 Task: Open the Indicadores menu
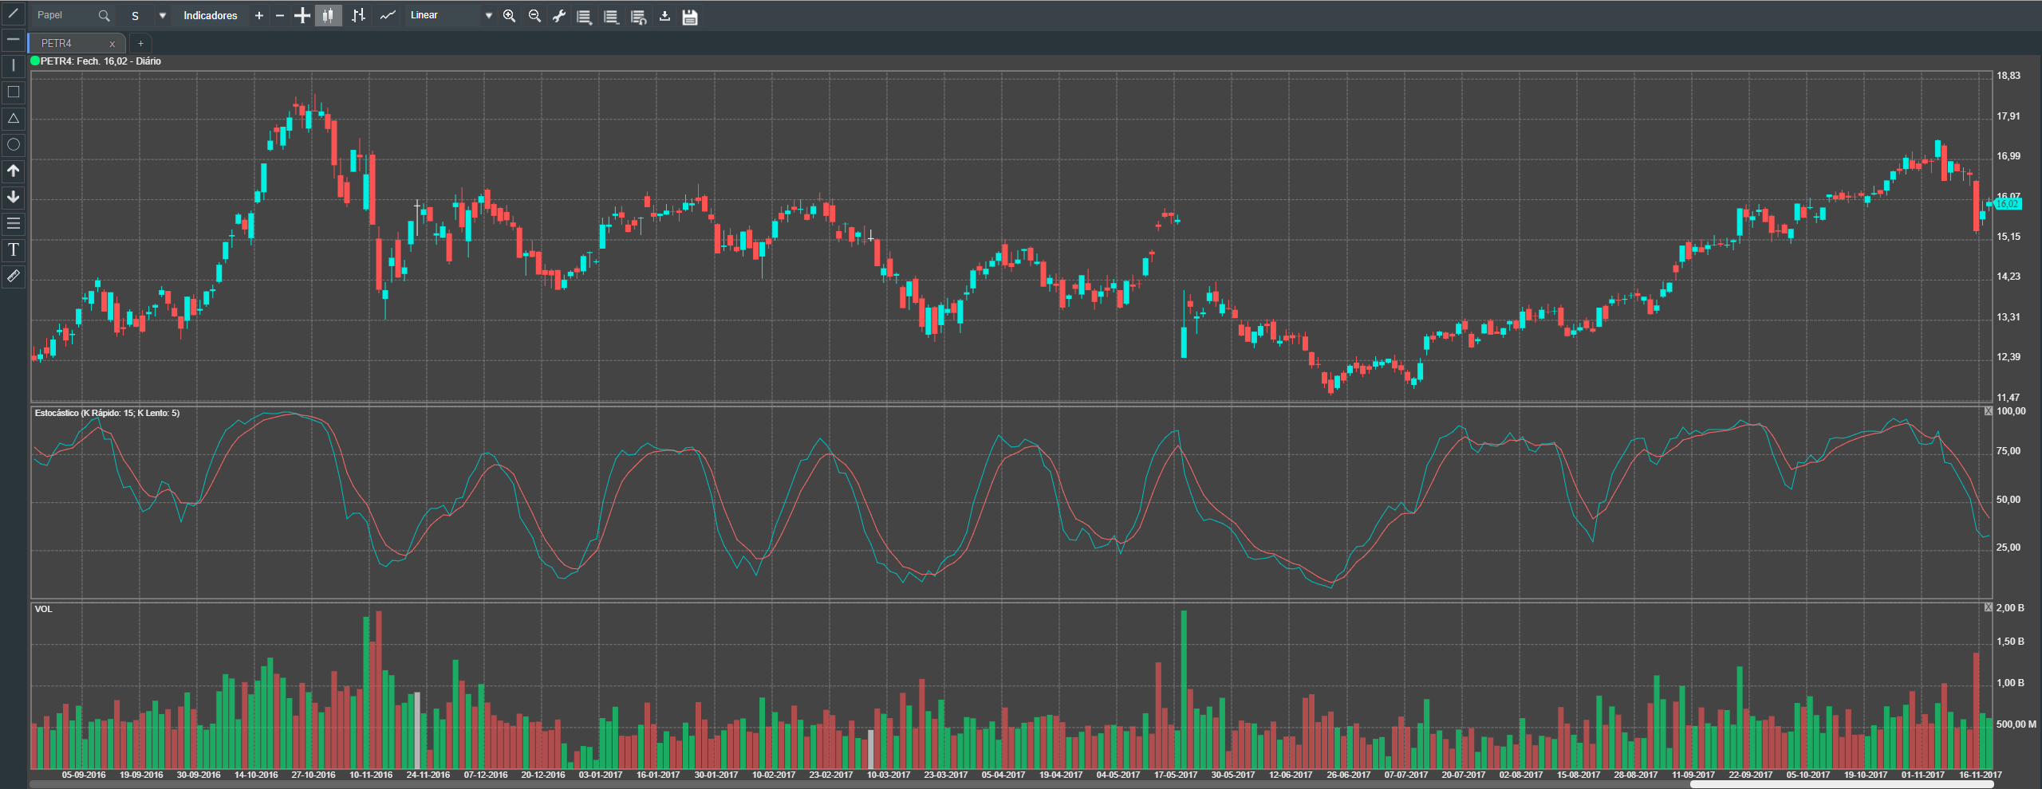(x=211, y=15)
